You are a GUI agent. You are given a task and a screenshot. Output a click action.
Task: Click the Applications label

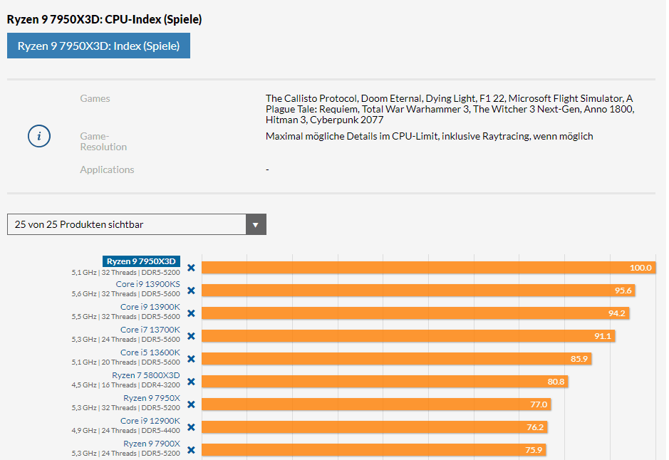point(107,169)
